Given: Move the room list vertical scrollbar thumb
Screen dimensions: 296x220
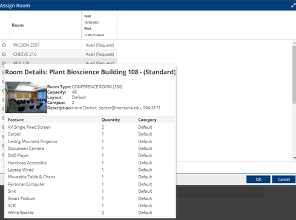Looking at the screenshot, I should click(294, 75).
